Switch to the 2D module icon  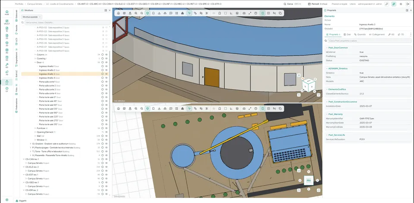tap(7, 36)
